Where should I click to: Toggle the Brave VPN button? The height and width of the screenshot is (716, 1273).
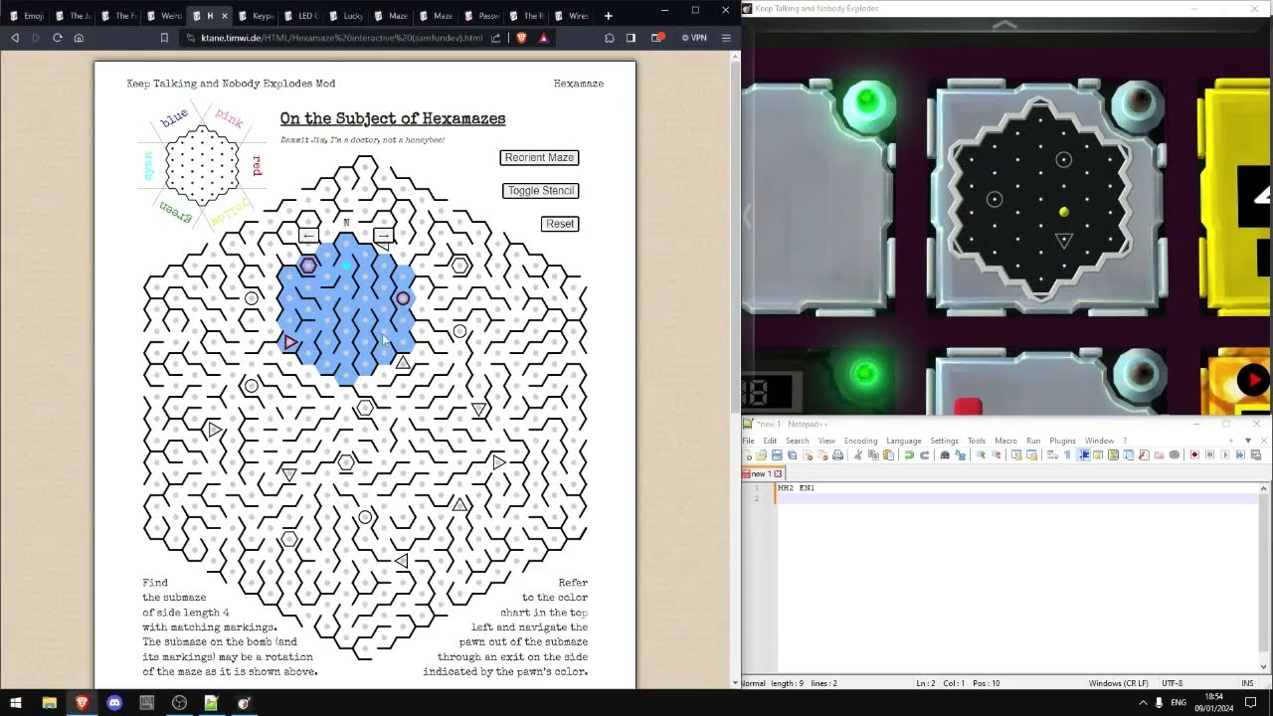tap(694, 38)
